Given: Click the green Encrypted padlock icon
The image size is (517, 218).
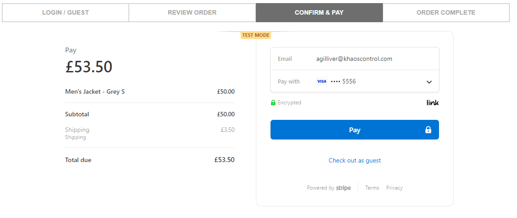Looking at the screenshot, I should (273, 103).
